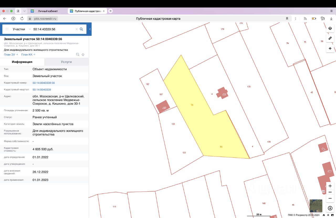The width and height of the screenshot is (336, 218).
Task: Open the map layers panel
Action: pyautogui.click(x=330, y=28)
